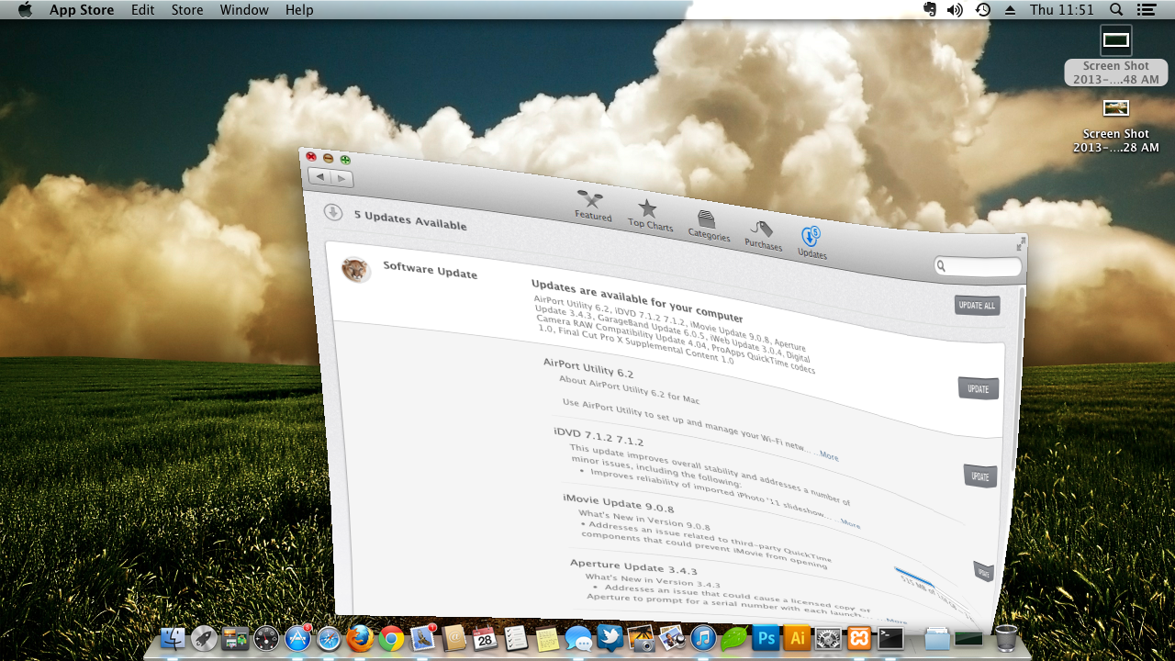
Task: Launch iTunes from the Dock
Action: tap(703, 638)
